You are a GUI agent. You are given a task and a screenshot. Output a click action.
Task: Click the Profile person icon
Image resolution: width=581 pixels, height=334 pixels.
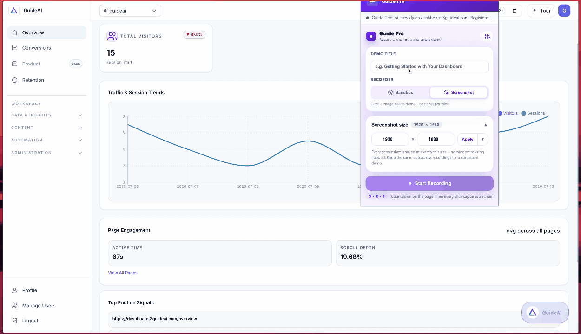(x=15, y=290)
